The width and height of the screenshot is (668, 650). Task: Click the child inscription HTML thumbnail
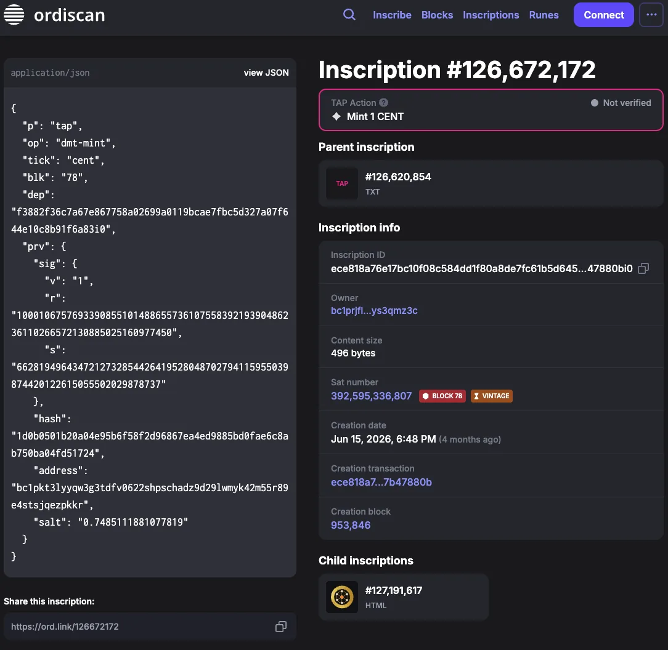[x=342, y=597]
